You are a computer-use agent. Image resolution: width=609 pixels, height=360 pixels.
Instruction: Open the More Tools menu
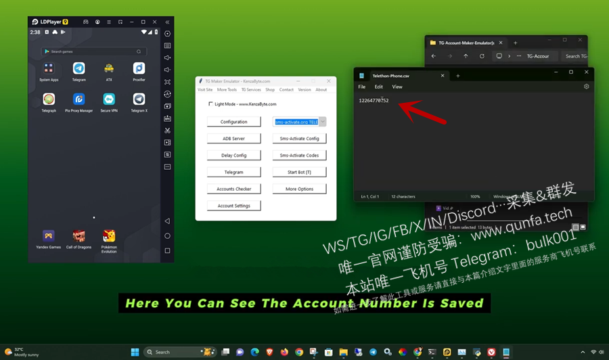227,90
